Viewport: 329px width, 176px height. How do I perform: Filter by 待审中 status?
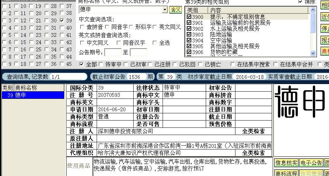pos(101,64)
